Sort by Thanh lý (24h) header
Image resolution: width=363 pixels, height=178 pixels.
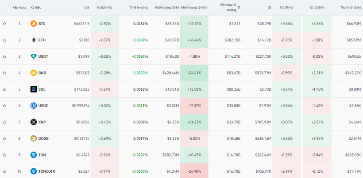[x=351, y=7]
